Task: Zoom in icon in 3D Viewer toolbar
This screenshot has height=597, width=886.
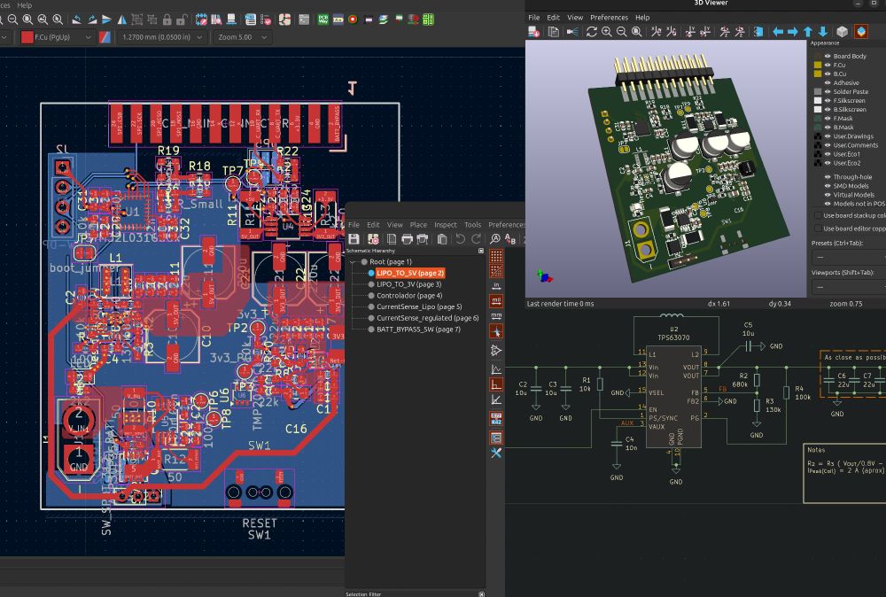Action: [606, 32]
